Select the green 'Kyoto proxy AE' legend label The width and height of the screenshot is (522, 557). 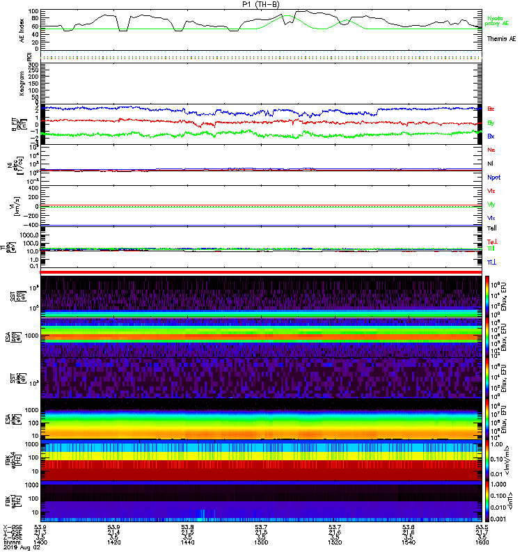(x=496, y=21)
